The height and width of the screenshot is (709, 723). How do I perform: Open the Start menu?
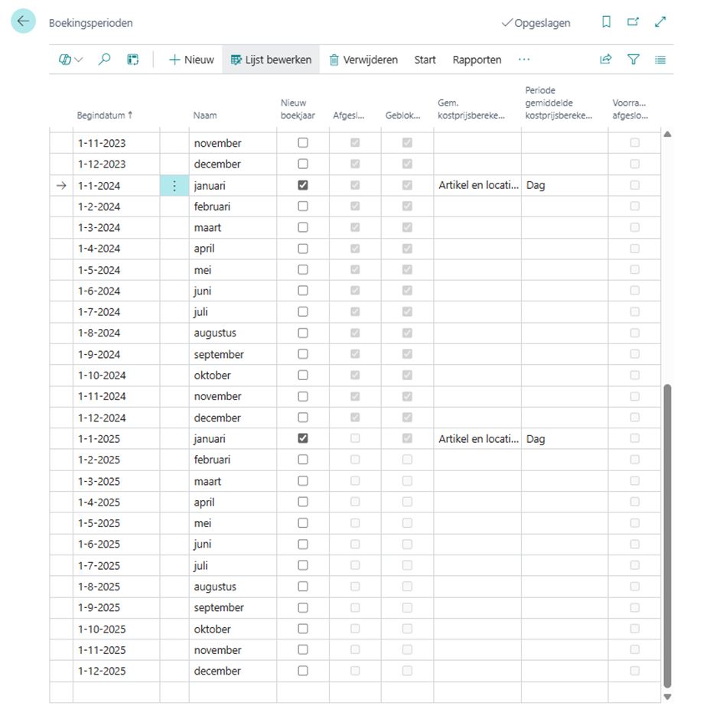pos(425,60)
